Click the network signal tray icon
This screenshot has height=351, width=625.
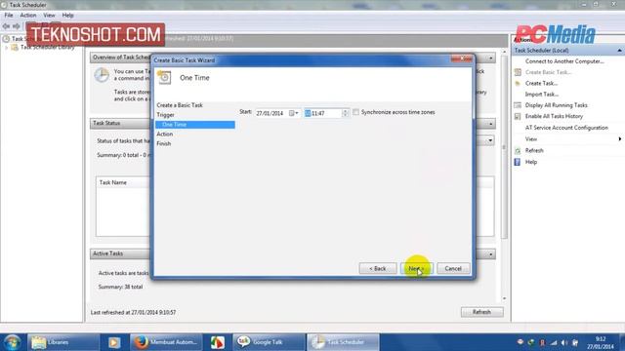[554, 342]
